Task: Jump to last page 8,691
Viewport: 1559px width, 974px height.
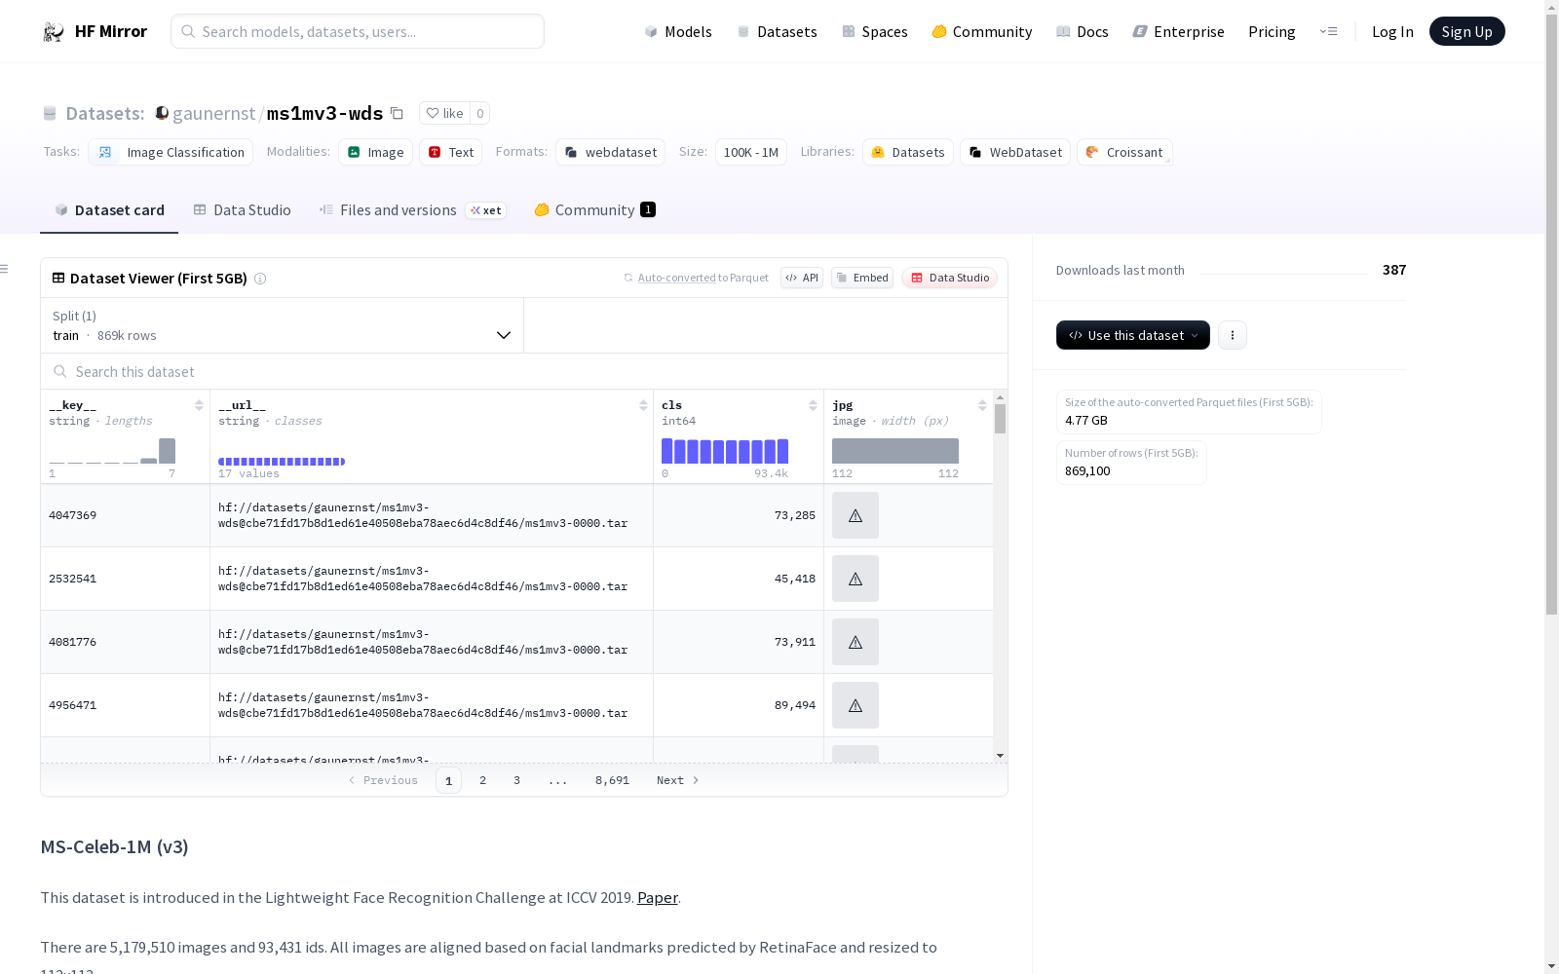Action: click(x=612, y=780)
